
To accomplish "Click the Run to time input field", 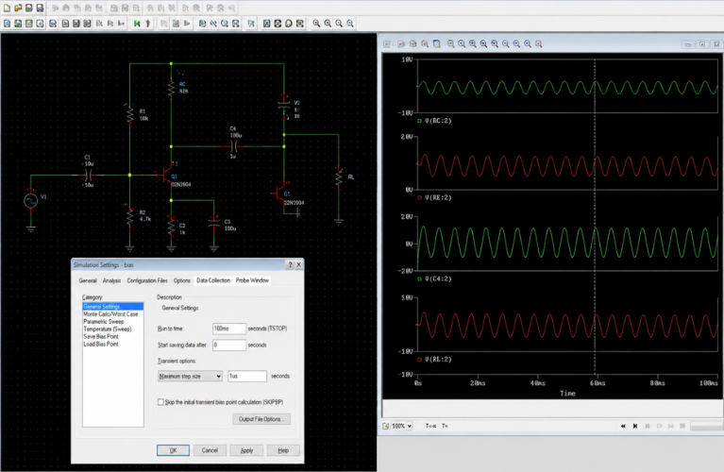I will coord(229,329).
